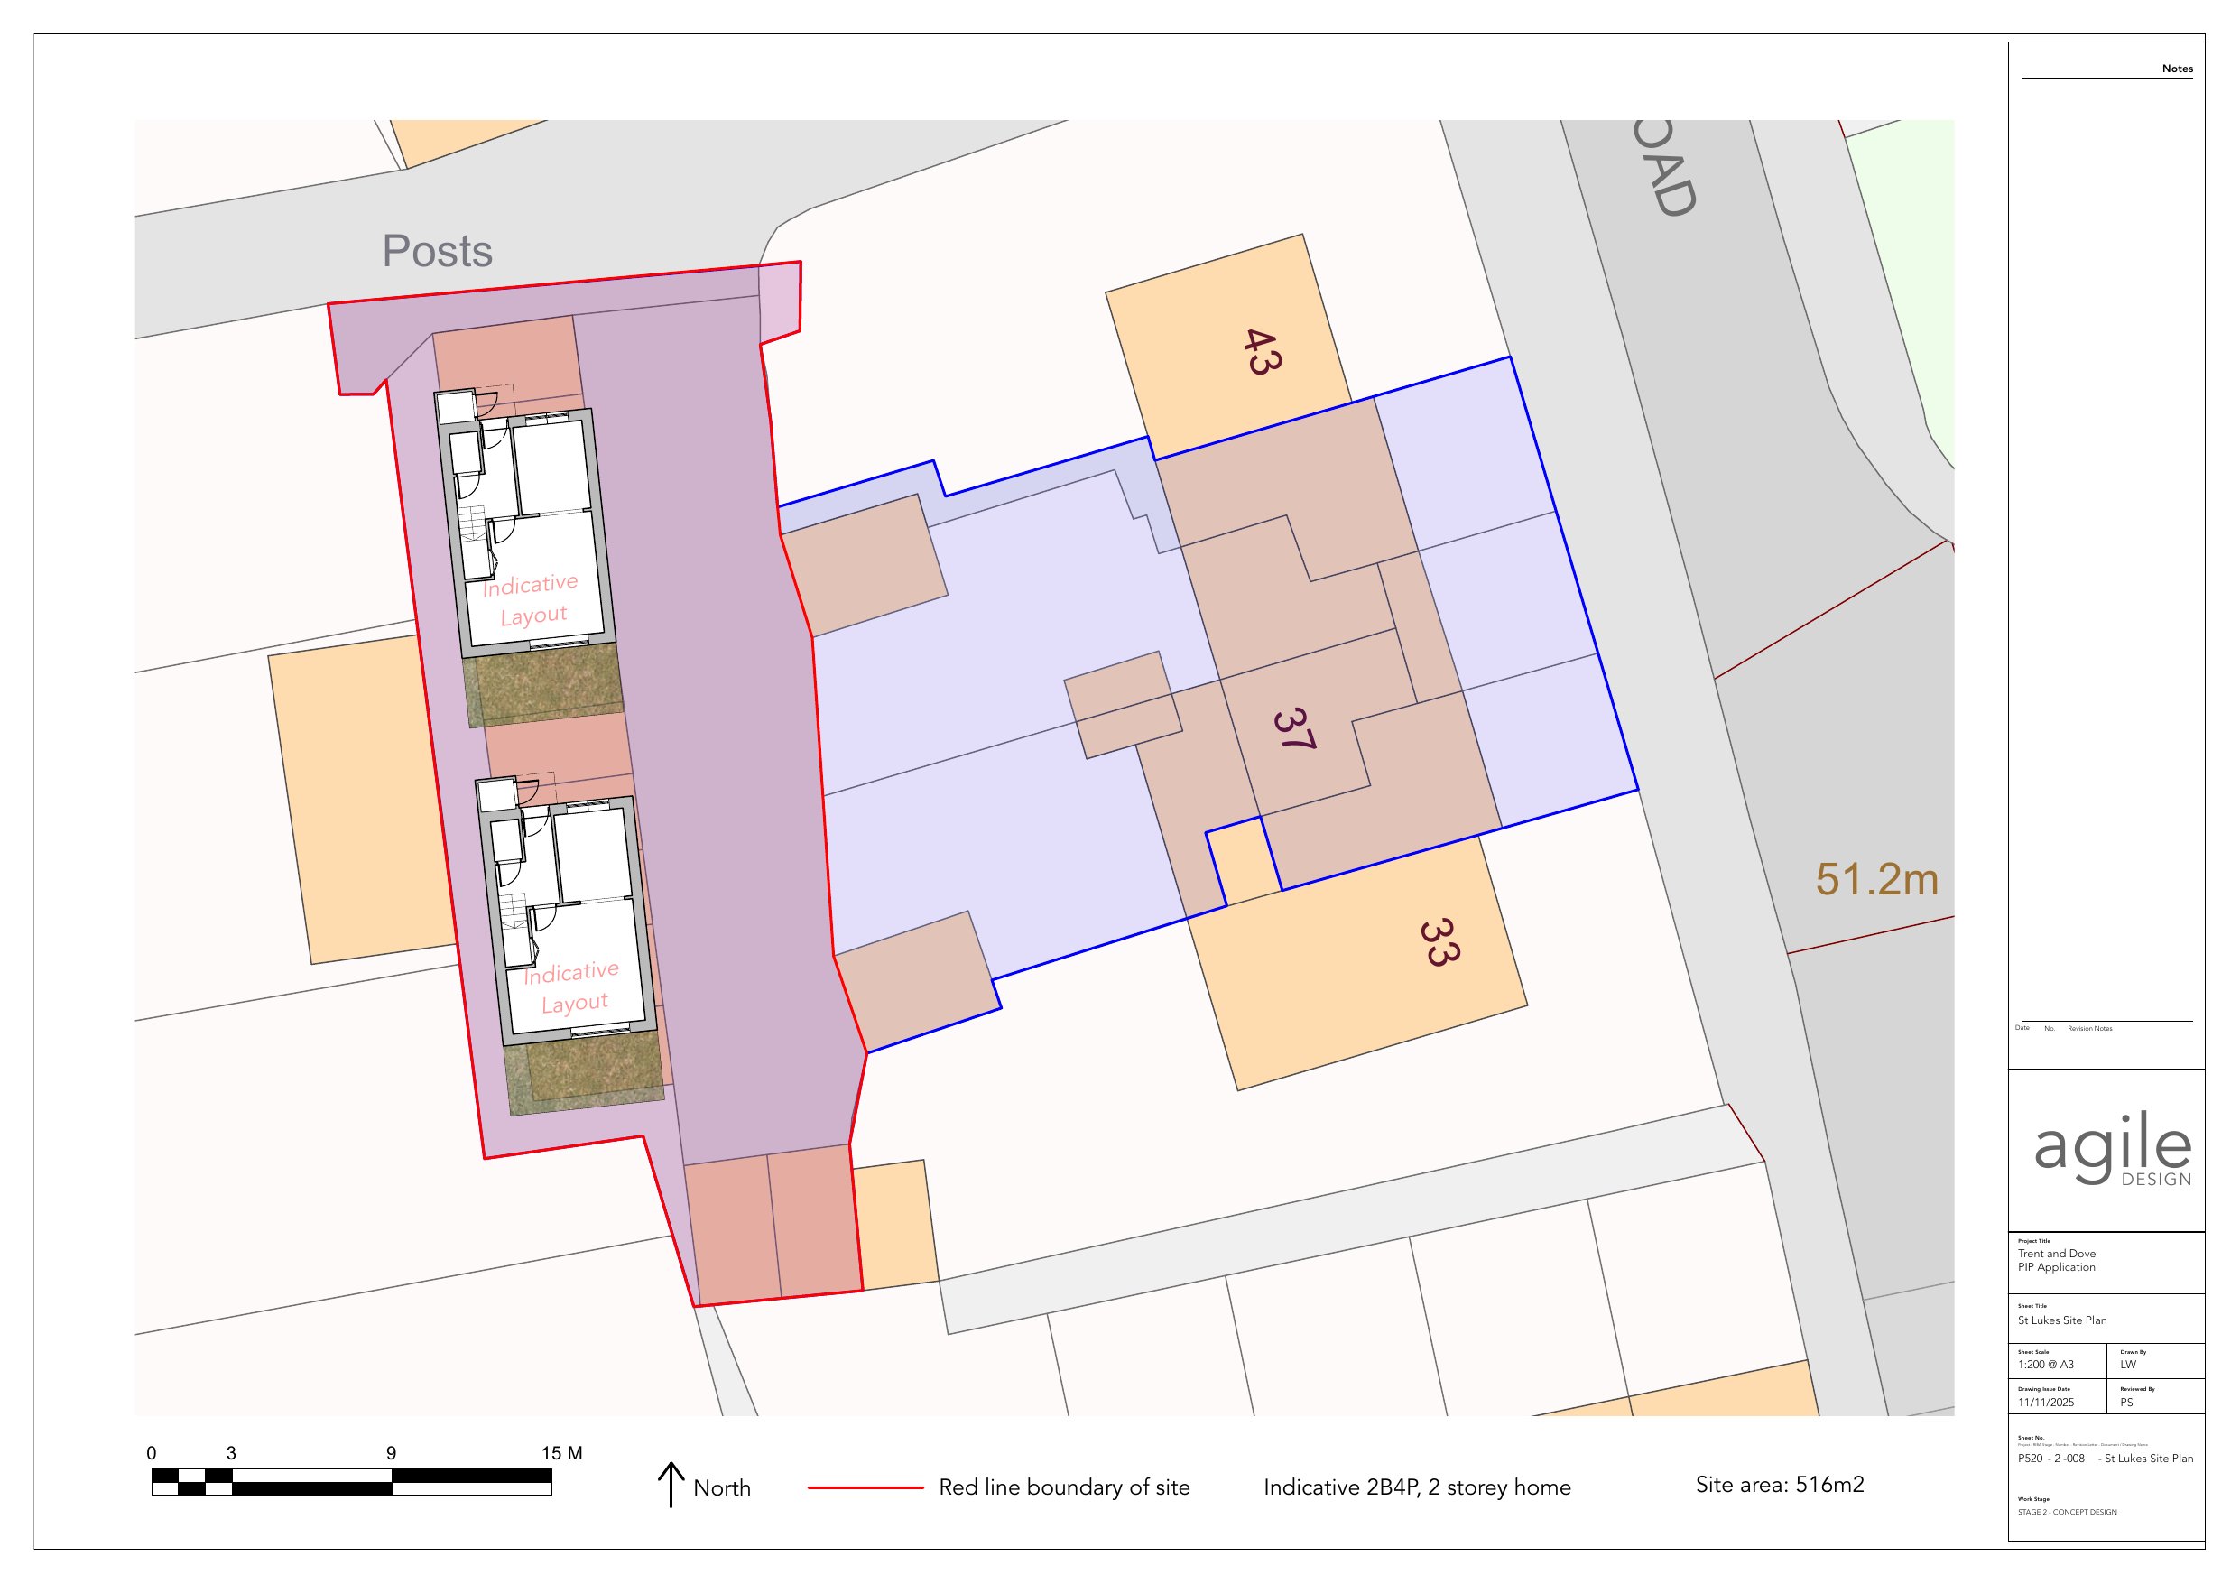The height and width of the screenshot is (1584, 2240).
Task: Click the 51.2m spot height label
Action: [1876, 879]
